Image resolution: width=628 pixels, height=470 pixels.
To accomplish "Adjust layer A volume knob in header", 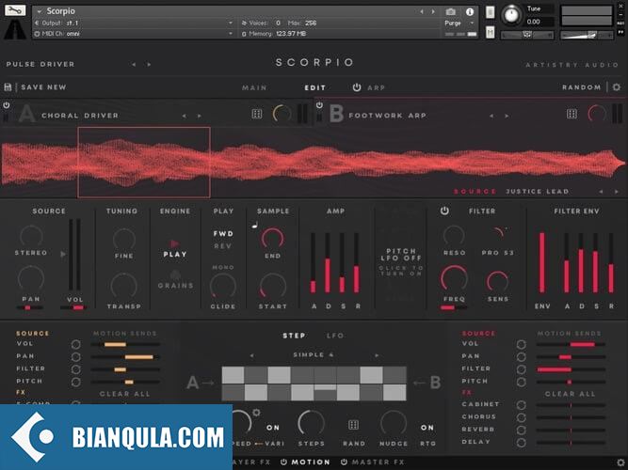I will point(282,114).
